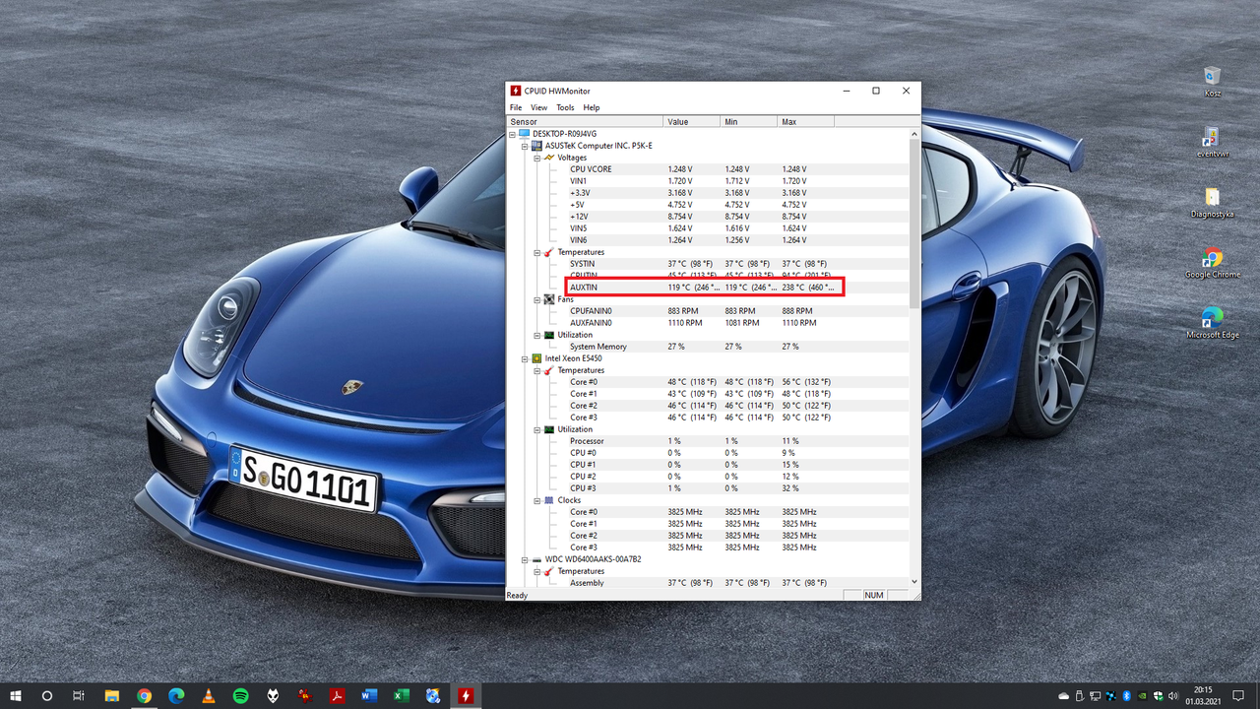The image size is (1260, 709).
Task: Click the NVIDIA tray icon
Action: (1142, 696)
